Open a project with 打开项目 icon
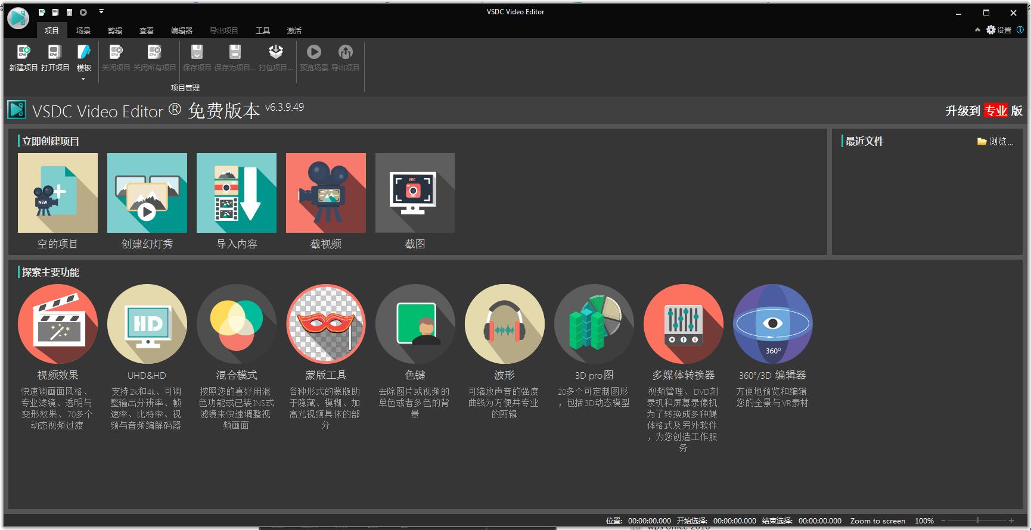Screen dimensions: 1031x530 coord(55,52)
